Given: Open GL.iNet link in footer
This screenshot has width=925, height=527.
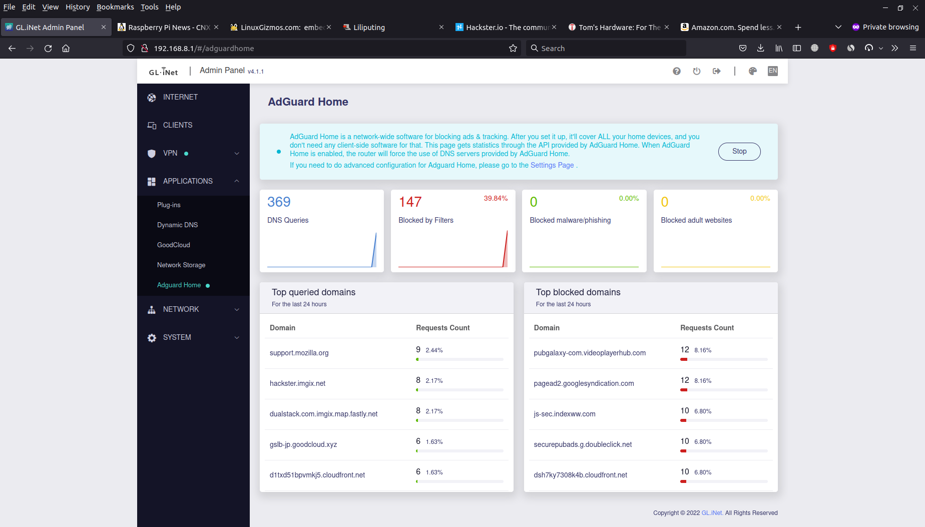Looking at the screenshot, I should pos(712,513).
